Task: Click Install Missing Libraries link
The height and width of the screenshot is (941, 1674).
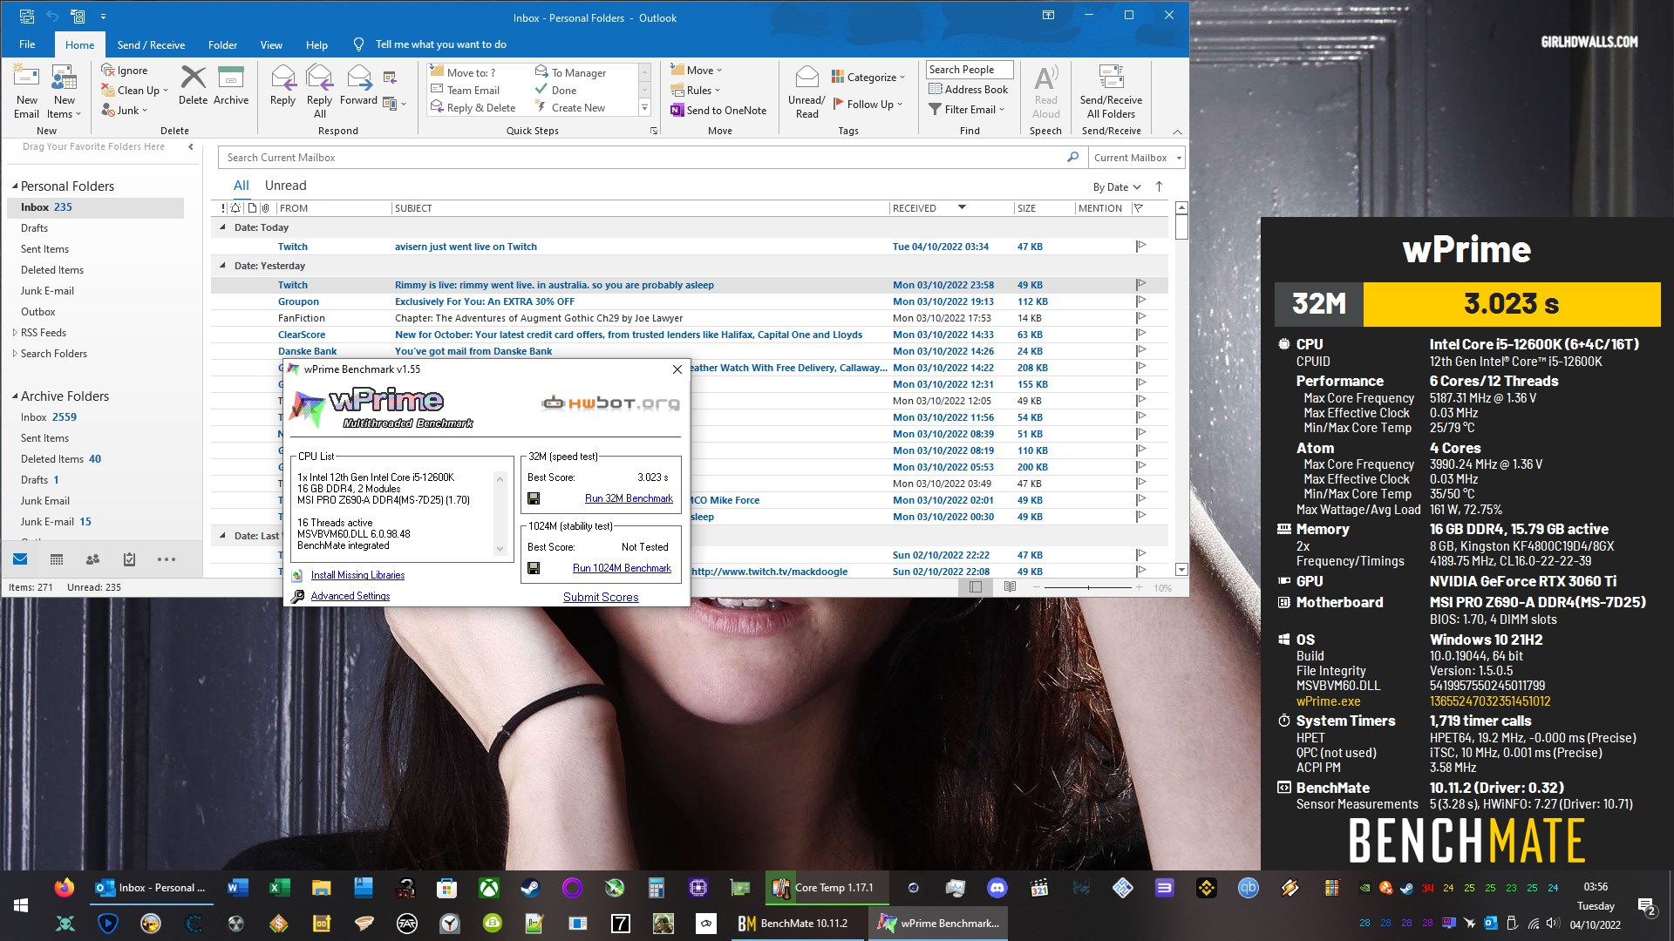Action: 357,575
